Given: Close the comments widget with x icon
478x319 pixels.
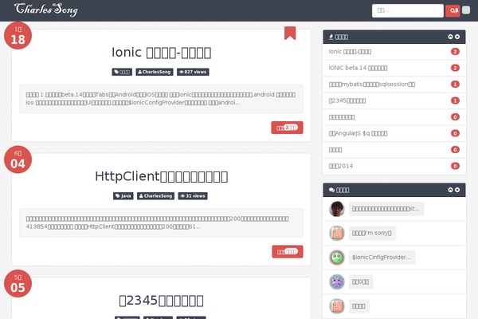Looking at the screenshot, I should [x=457, y=190].
